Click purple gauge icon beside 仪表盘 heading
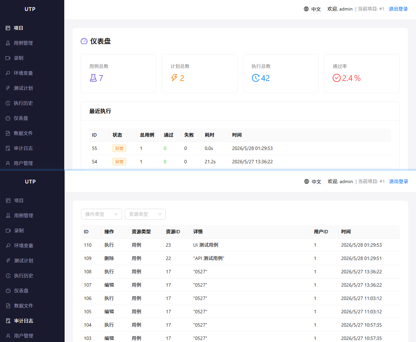Screen dimensions: 416x342 [84, 41]
